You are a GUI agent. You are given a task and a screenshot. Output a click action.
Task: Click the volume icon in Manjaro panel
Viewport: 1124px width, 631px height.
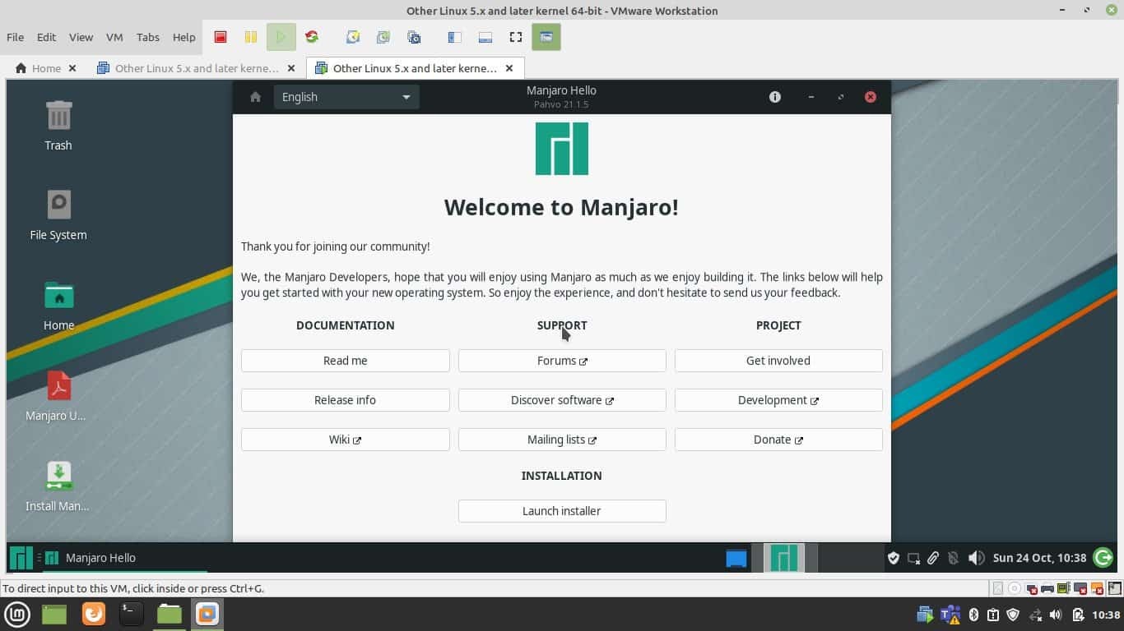pyautogui.click(x=976, y=558)
